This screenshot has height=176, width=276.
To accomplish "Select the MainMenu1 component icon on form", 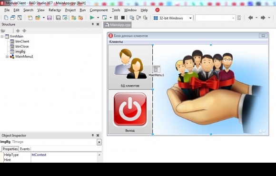I will tap(156, 69).
